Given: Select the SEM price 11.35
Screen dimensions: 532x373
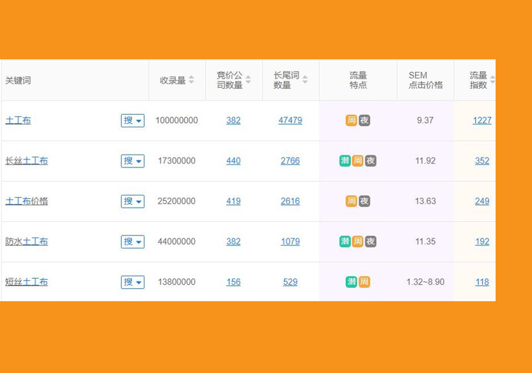Looking at the screenshot, I should (425, 241).
